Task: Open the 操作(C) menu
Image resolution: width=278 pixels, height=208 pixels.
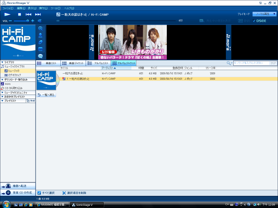Action: [x=43, y=8]
